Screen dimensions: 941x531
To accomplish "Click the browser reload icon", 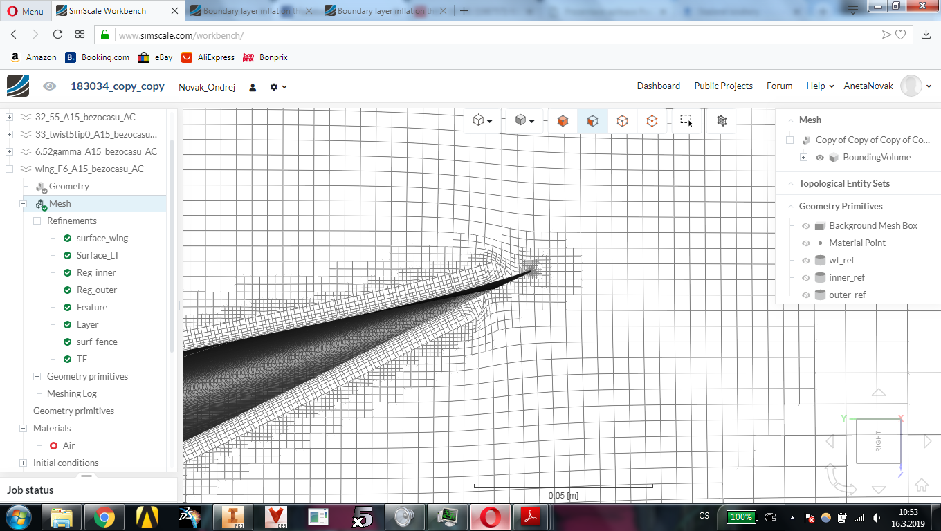I will 58,35.
